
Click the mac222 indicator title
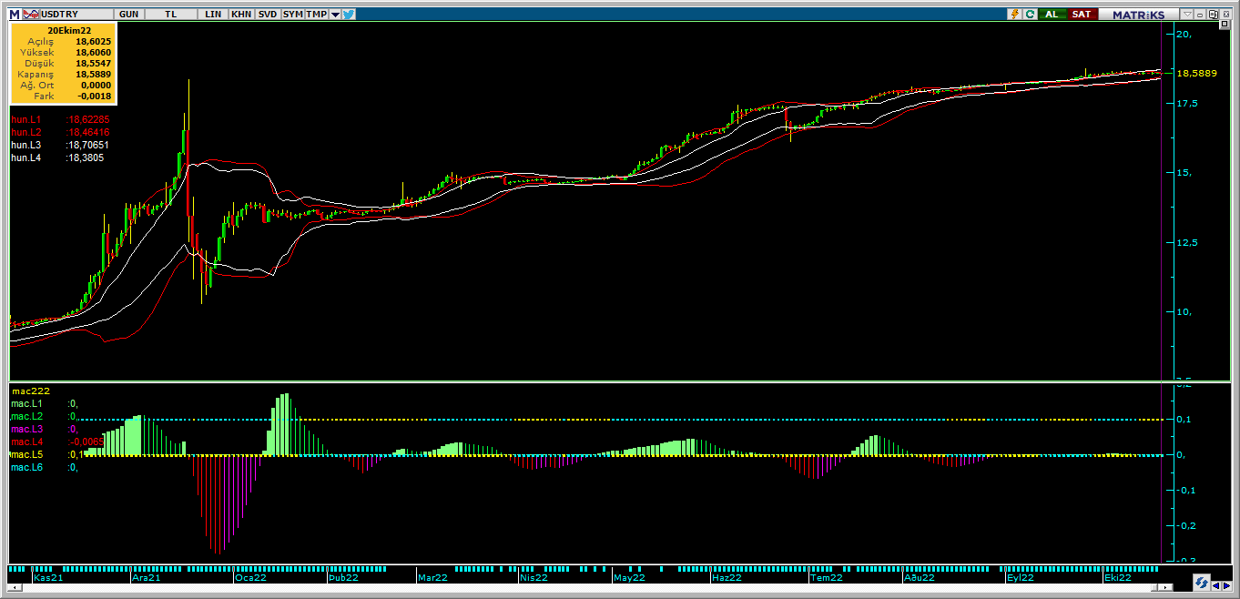pos(30,391)
